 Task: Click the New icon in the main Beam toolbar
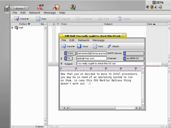coord(38,19)
